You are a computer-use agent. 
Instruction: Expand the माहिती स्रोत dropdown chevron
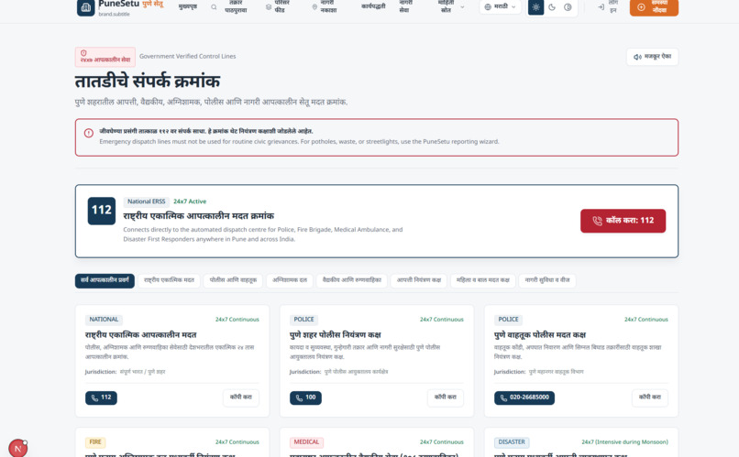(x=462, y=7)
